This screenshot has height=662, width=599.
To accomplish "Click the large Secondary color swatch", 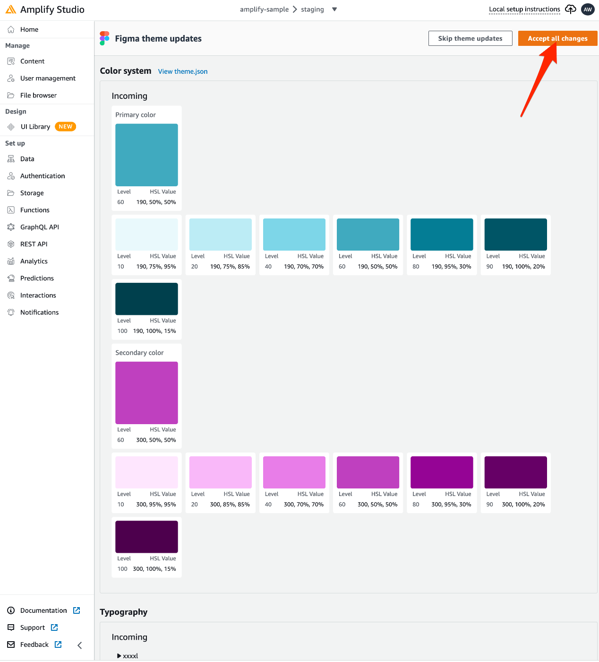I will click(x=146, y=393).
